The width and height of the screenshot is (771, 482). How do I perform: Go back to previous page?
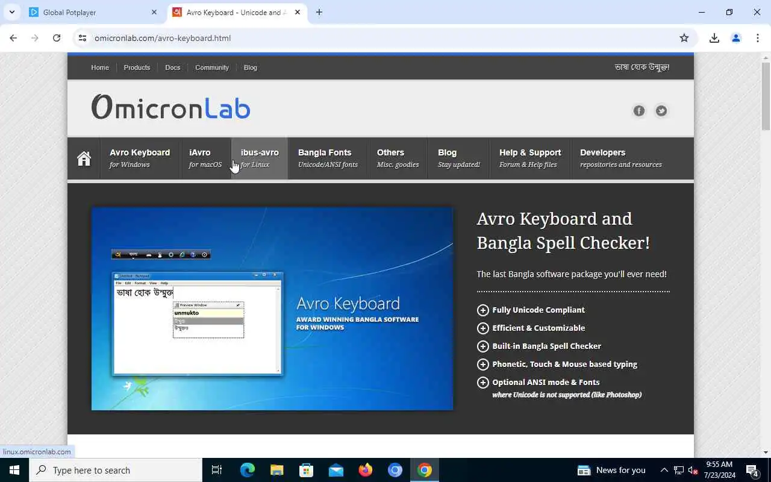tap(13, 38)
